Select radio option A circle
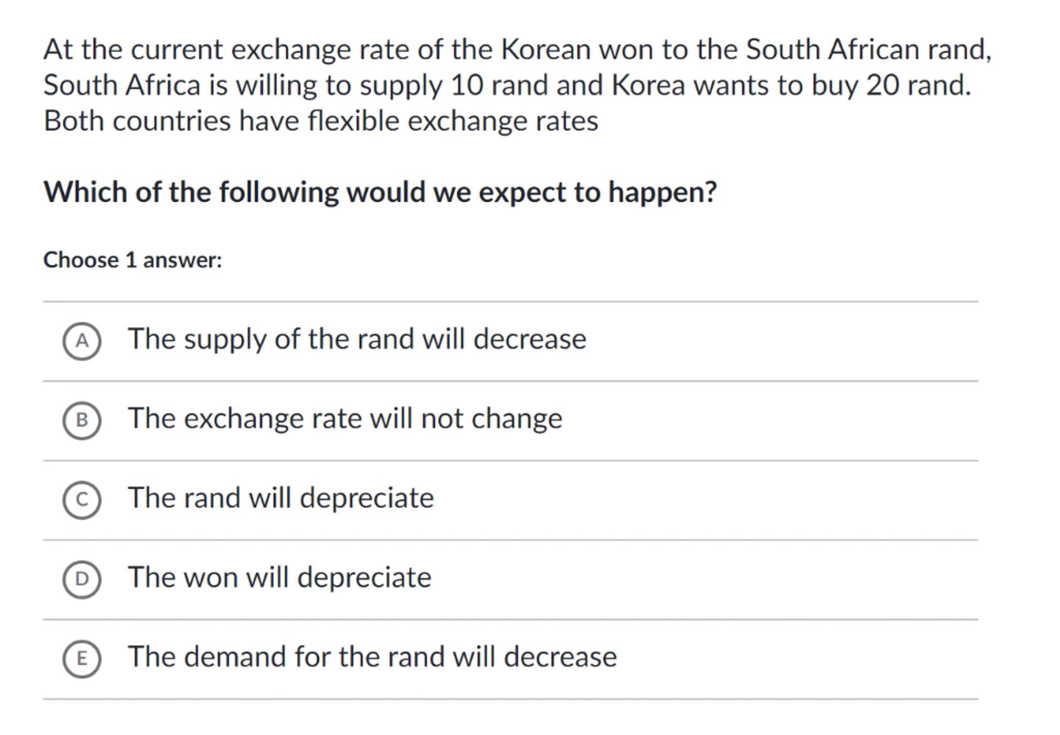The image size is (1060, 735). point(82,341)
